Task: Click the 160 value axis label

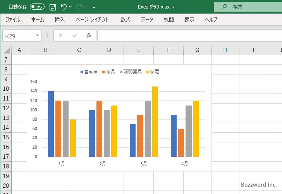Action: tap(33, 81)
